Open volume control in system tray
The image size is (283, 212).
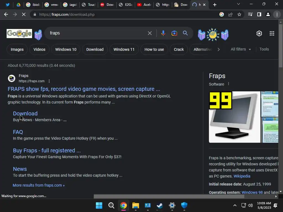250,205
